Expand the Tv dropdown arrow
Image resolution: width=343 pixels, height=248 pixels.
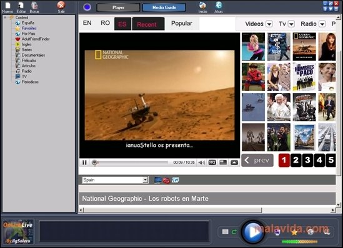(291, 24)
